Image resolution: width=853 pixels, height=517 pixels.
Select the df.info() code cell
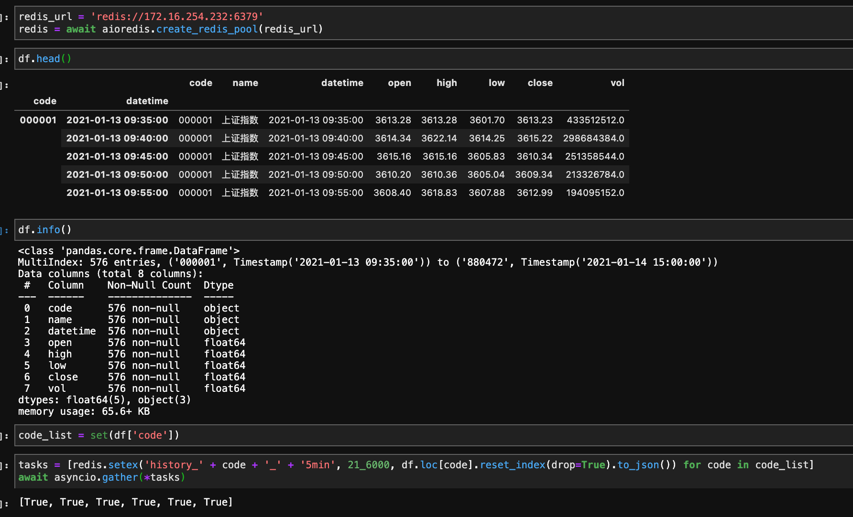(434, 230)
